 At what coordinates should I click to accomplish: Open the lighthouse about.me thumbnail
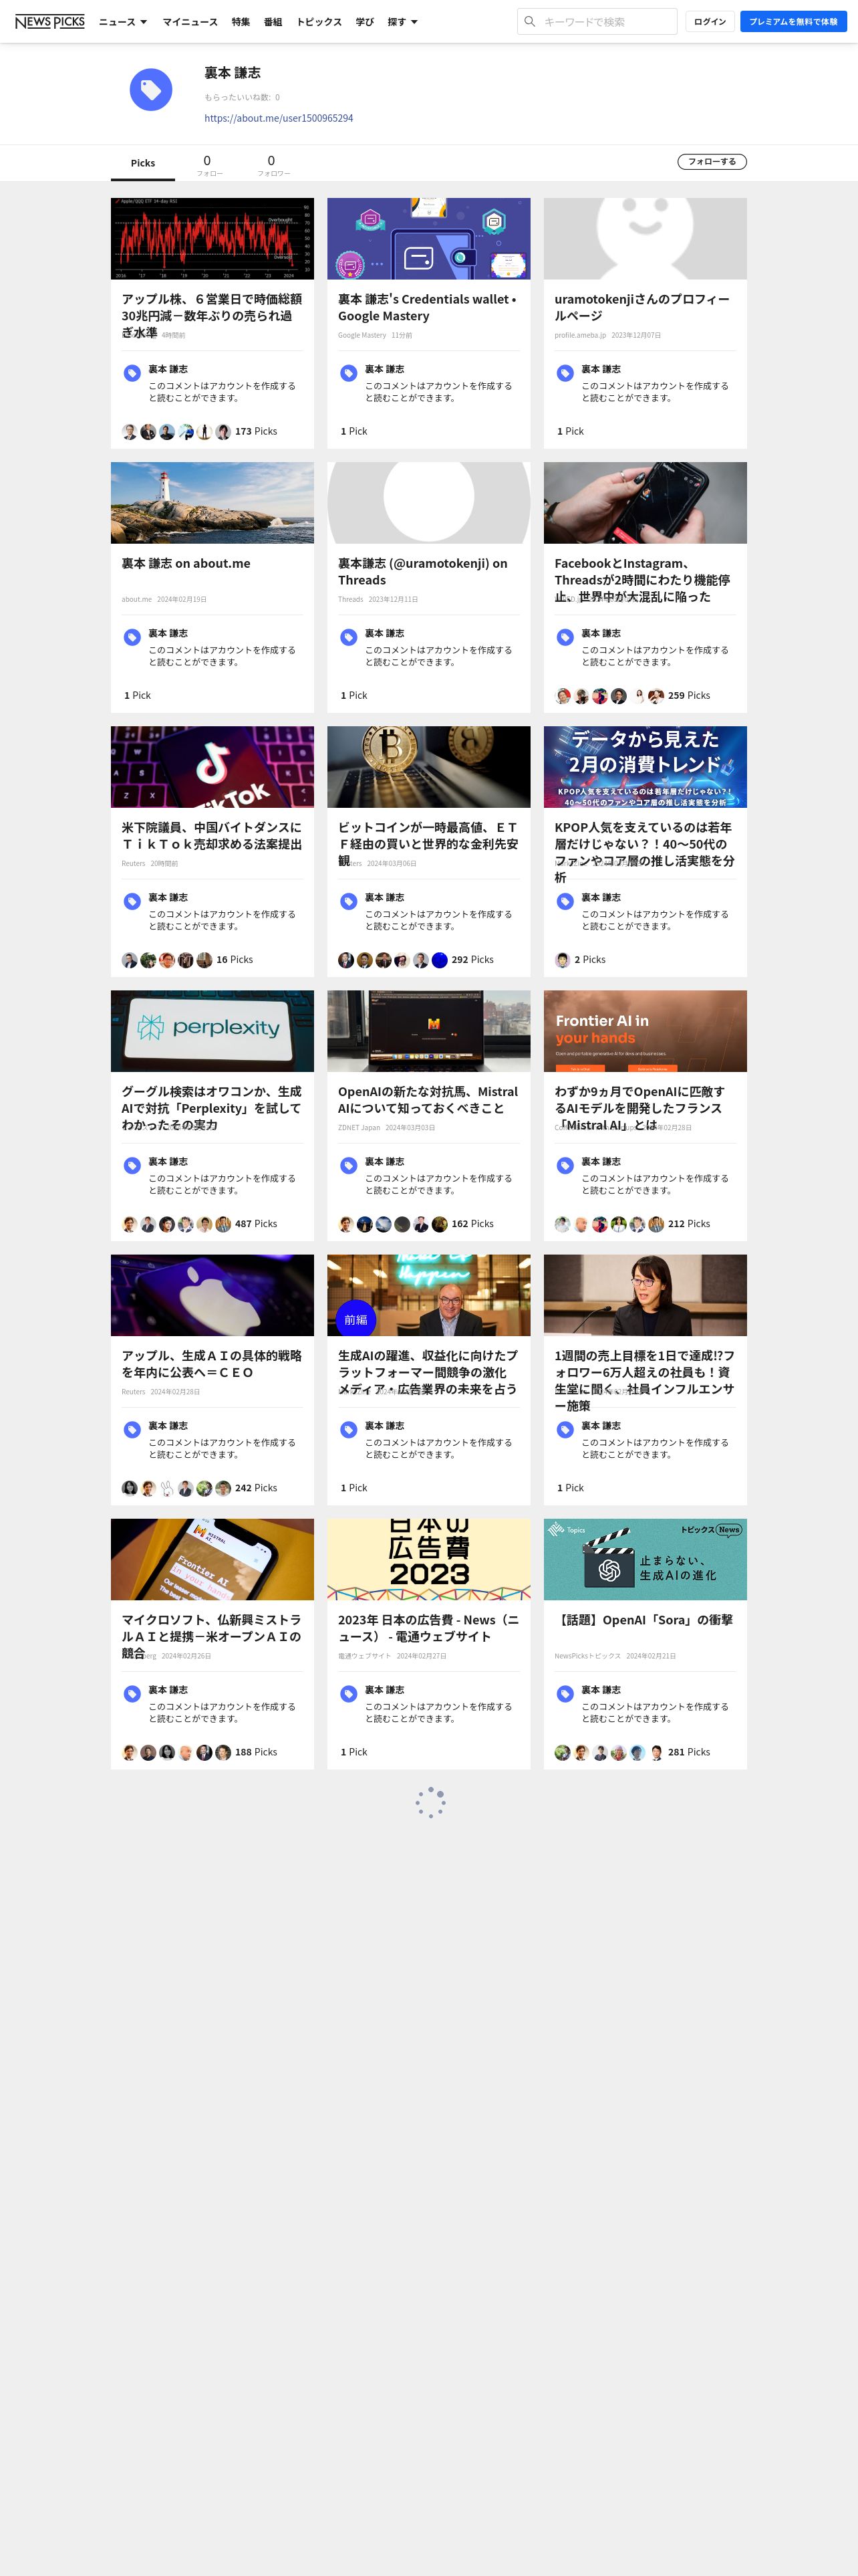click(x=212, y=502)
